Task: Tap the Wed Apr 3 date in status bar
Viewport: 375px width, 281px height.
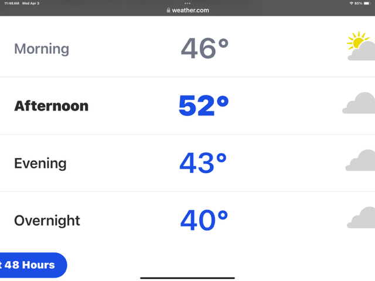Action: click(30, 4)
